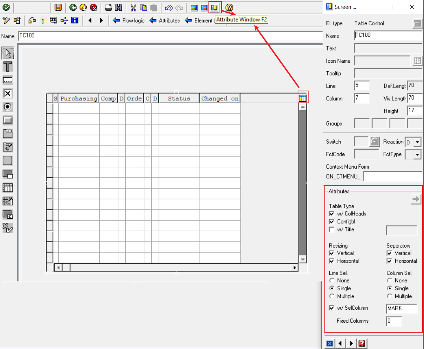Viewport: 424px width, 349px height.
Task: Open the Reaction dropdown
Action: (418, 142)
